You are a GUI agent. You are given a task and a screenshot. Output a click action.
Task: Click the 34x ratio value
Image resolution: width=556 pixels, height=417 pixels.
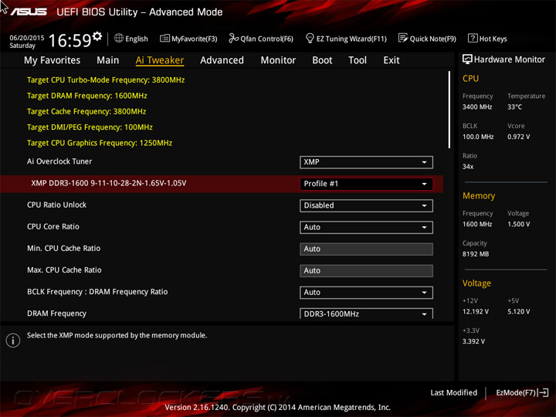(468, 166)
